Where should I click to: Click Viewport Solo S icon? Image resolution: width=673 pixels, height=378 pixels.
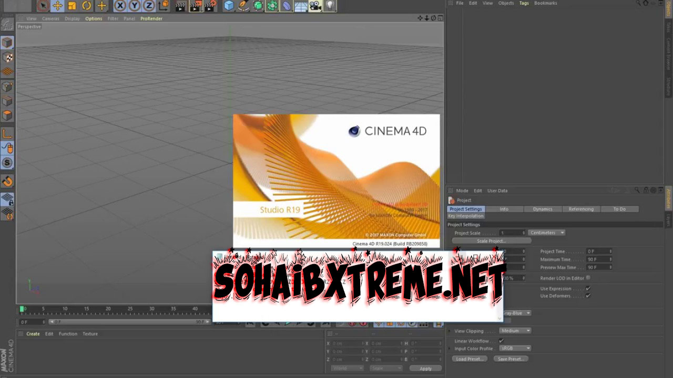pos(7,163)
